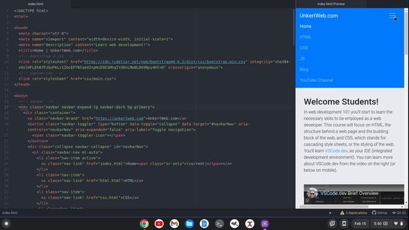Click the UnkertWeb.com brand in the preview
The image size is (409, 230).
pos(319,15)
